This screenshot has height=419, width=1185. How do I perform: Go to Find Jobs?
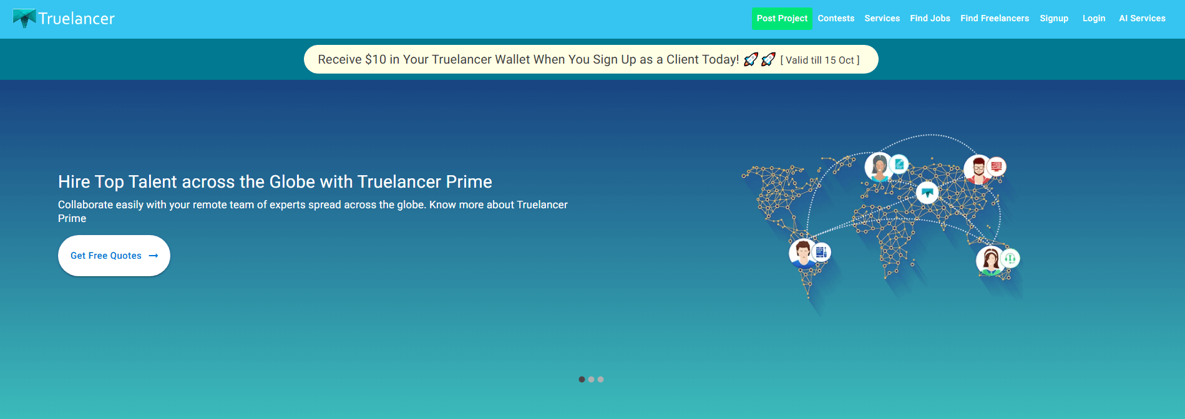[930, 19]
